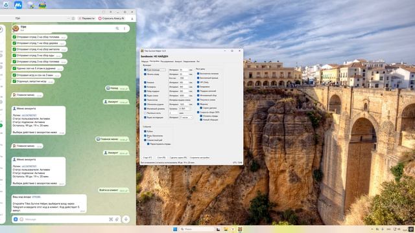The width and height of the screenshot is (415, 233).
Task: Switch to the first tab left of Настройки
Action: coord(145,61)
